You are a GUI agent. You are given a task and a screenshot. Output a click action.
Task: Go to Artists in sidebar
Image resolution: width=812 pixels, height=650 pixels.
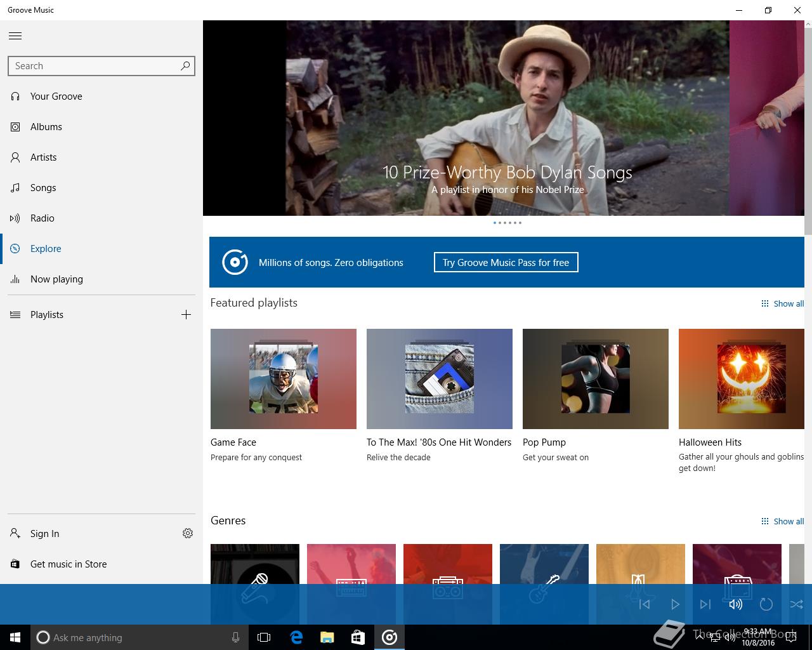point(101,157)
